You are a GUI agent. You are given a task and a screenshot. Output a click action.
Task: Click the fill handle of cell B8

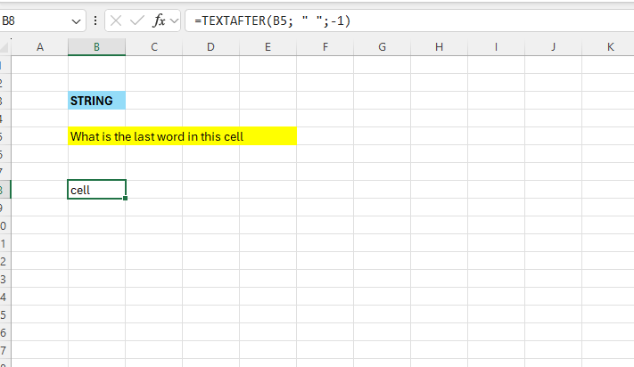pyautogui.click(x=126, y=198)
